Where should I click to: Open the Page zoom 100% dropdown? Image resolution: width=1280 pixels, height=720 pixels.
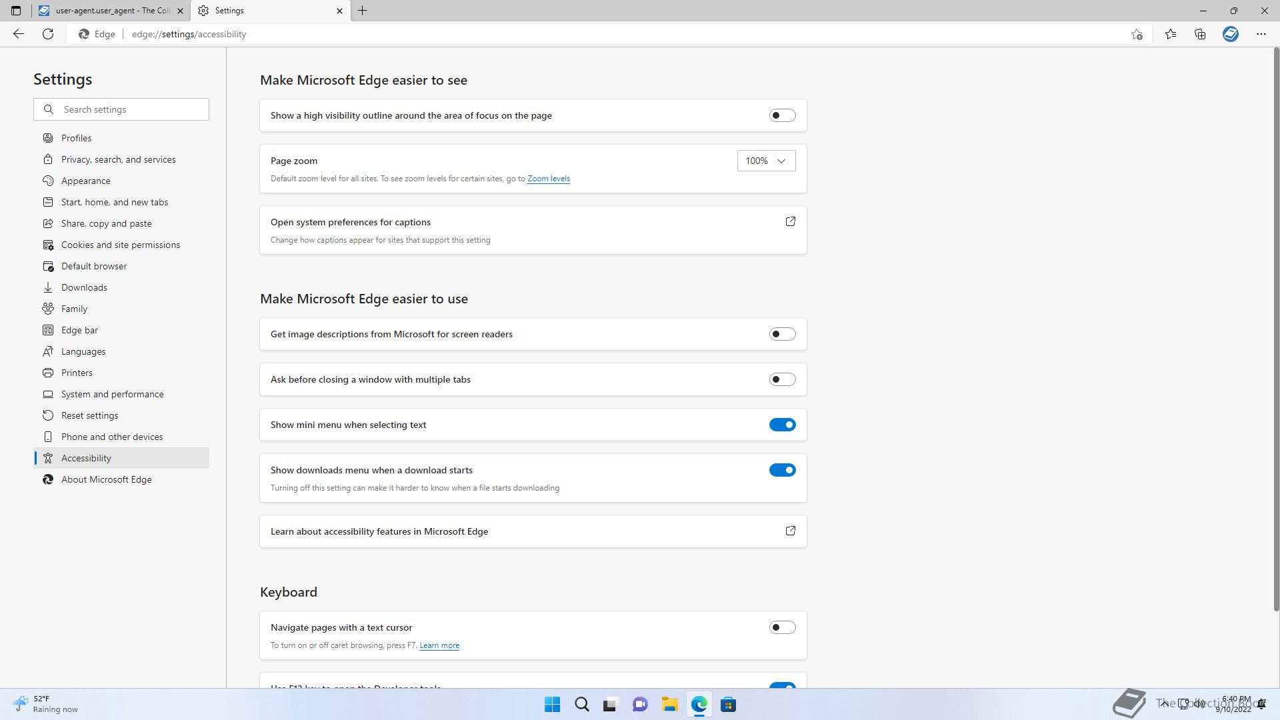click(766, 161)
